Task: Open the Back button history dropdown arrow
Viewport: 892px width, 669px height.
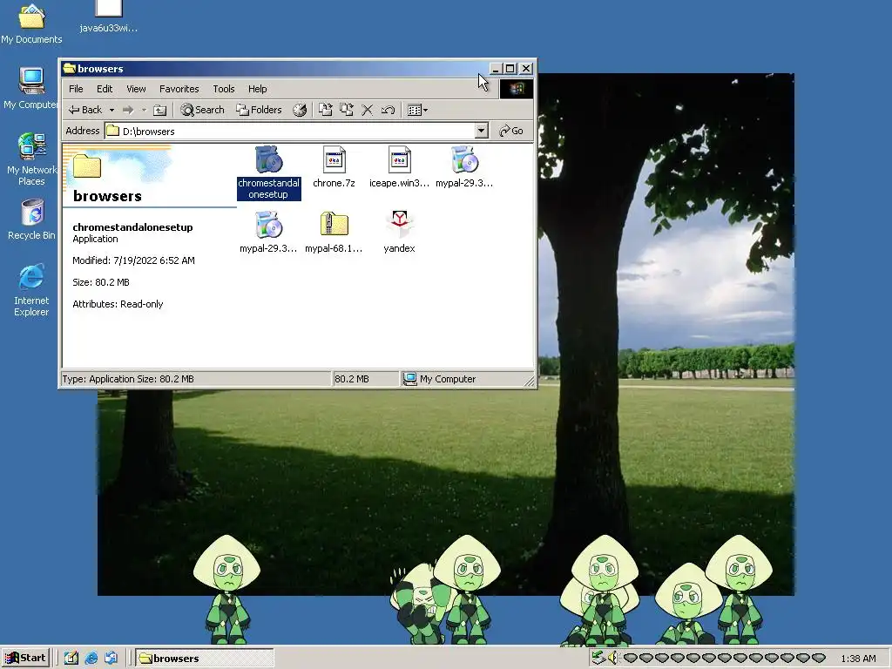Action: tap(111, 110)
